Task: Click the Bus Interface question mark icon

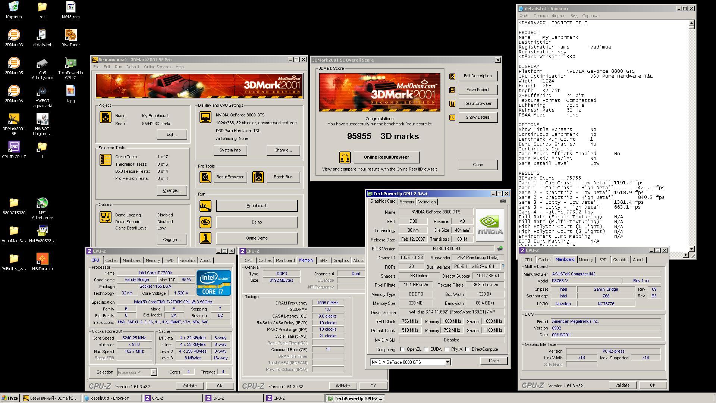Action: tap(503, 266)
